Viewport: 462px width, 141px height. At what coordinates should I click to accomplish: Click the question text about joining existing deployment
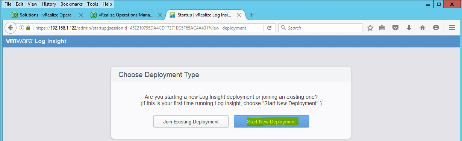[231, 97]
